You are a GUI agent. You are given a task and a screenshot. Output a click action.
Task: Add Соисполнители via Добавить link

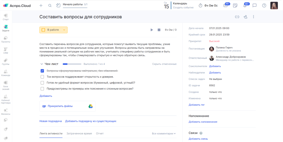pyautogui.click(x=215, y=66)
